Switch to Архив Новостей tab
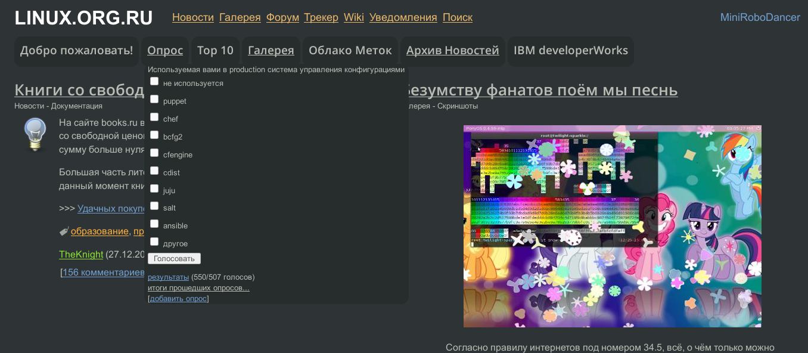808x353 pixels. tap(453, 51)
